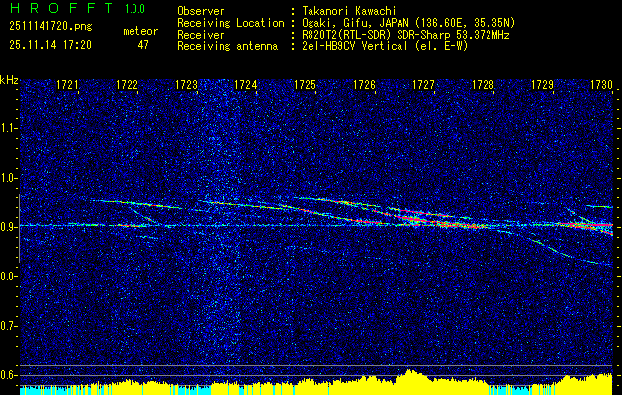This screenshot has height=395, width=622.
Task: Select file name 2511141720.png
Action: coord(50,26)
